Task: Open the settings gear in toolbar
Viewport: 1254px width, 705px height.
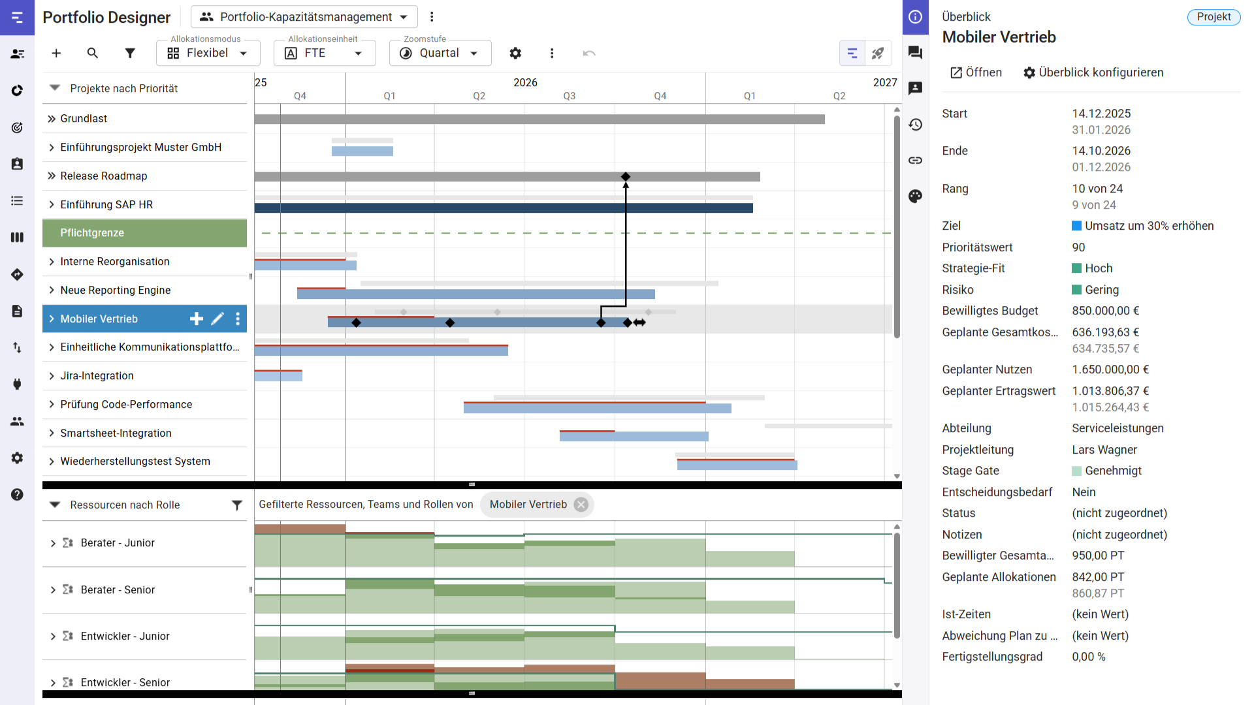Action: coord(515,53)
